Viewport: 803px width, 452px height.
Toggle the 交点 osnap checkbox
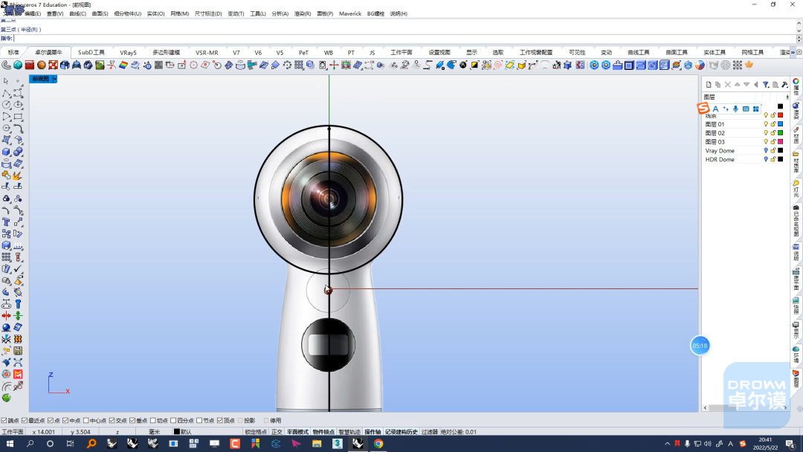click(x=112, y=420)
